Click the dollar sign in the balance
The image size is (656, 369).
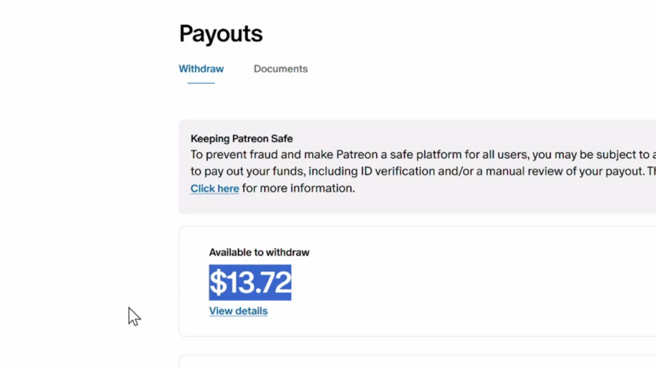pyautogui.click(x=218, y=283)
